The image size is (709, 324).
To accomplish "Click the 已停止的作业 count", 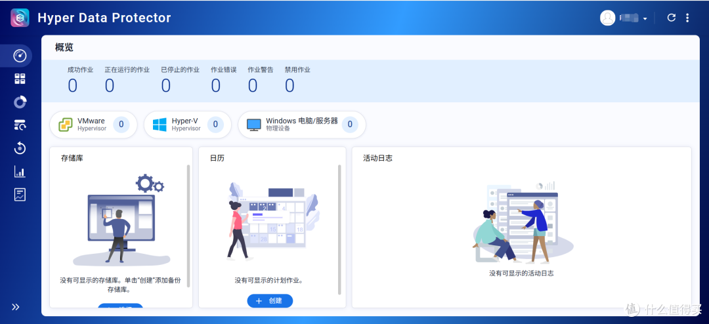I will coord(166,85).
